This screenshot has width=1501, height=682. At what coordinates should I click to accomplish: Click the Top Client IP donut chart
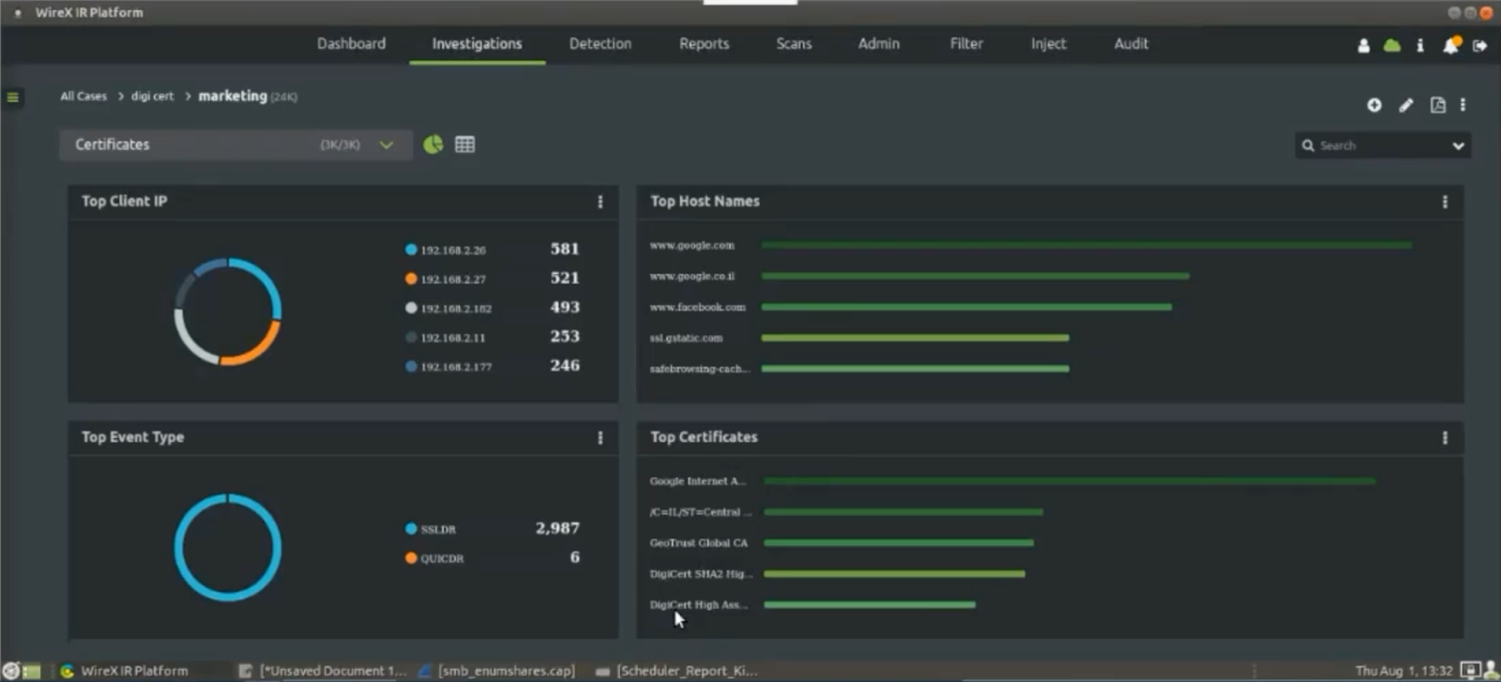pos(228,311)
